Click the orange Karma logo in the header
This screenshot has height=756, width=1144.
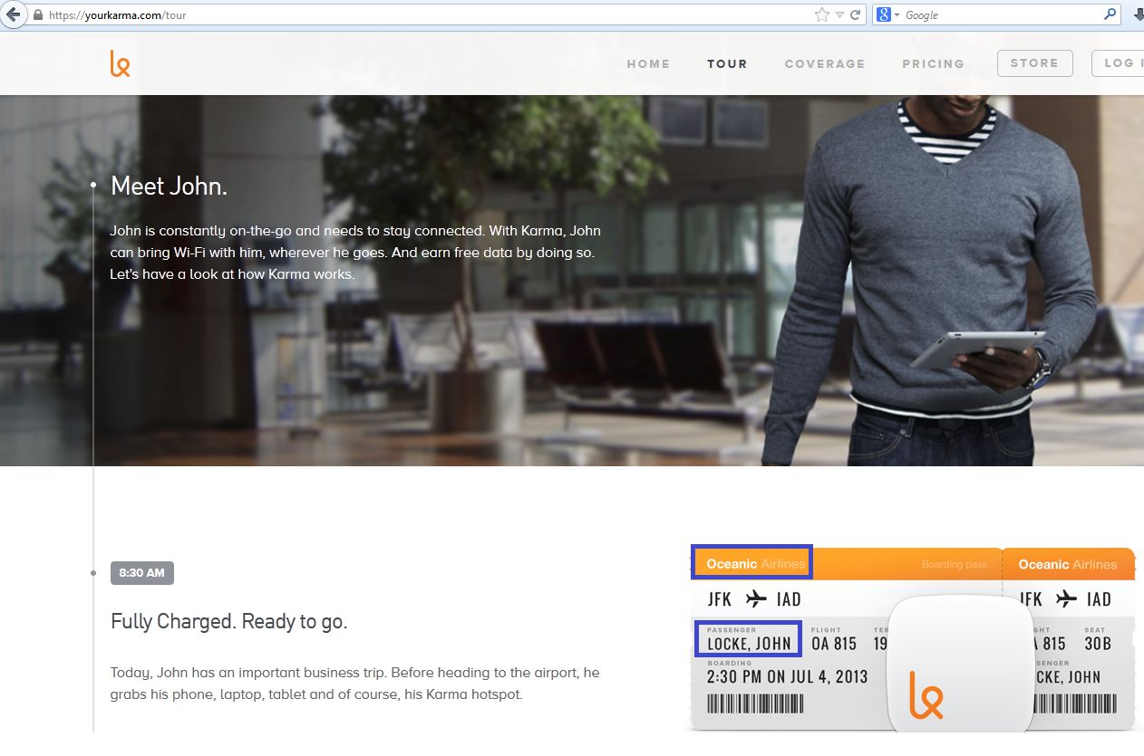point(120,63)
